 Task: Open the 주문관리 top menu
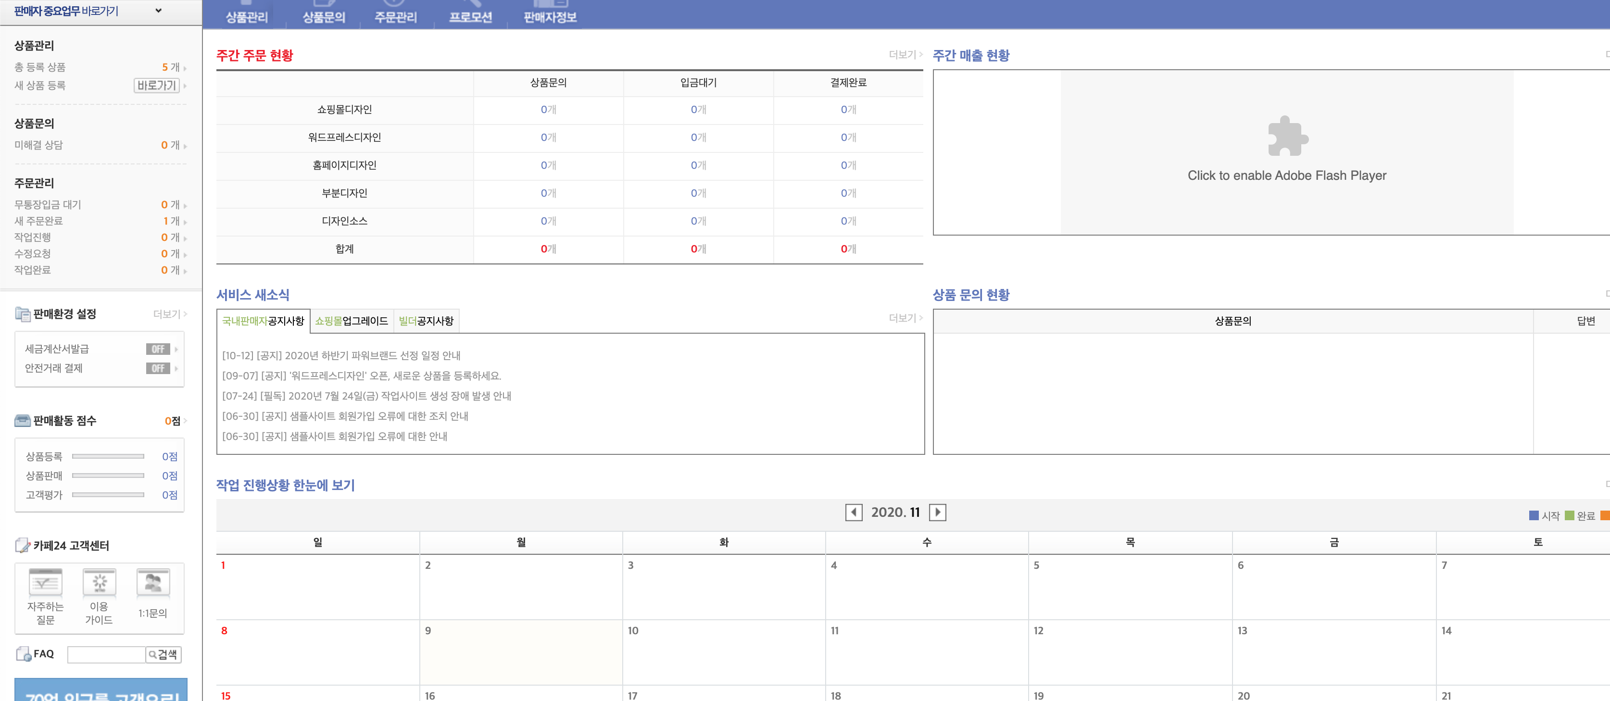[x=395, y=17]
